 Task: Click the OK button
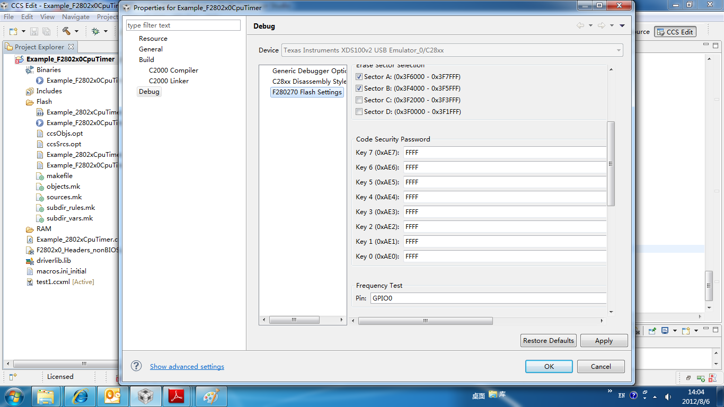click(x=549, y=366)
